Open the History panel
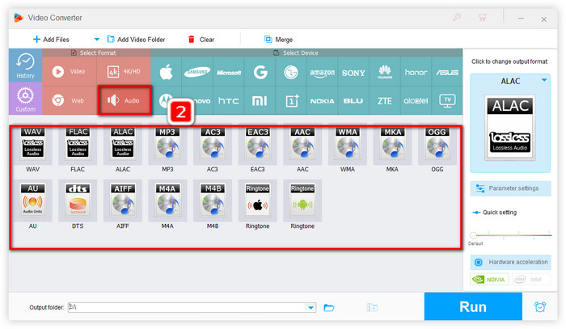566x329 pixels. (x=25, y=65)
